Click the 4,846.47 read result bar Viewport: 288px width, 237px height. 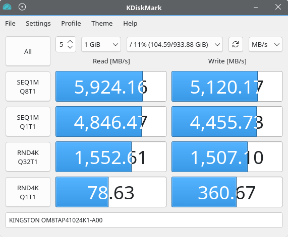[111, 122]
